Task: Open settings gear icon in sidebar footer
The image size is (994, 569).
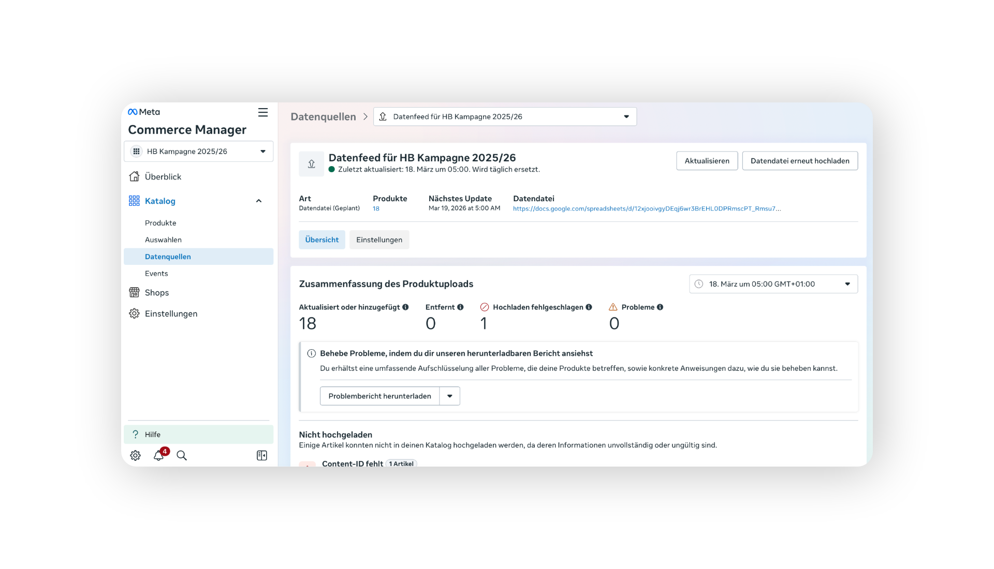Action: pyautogui.click(x=135, y=455)
